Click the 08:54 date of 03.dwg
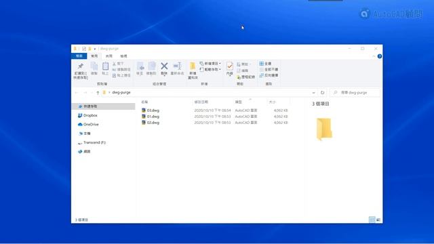The image size is (434, 244). click(x=212, y=110)
